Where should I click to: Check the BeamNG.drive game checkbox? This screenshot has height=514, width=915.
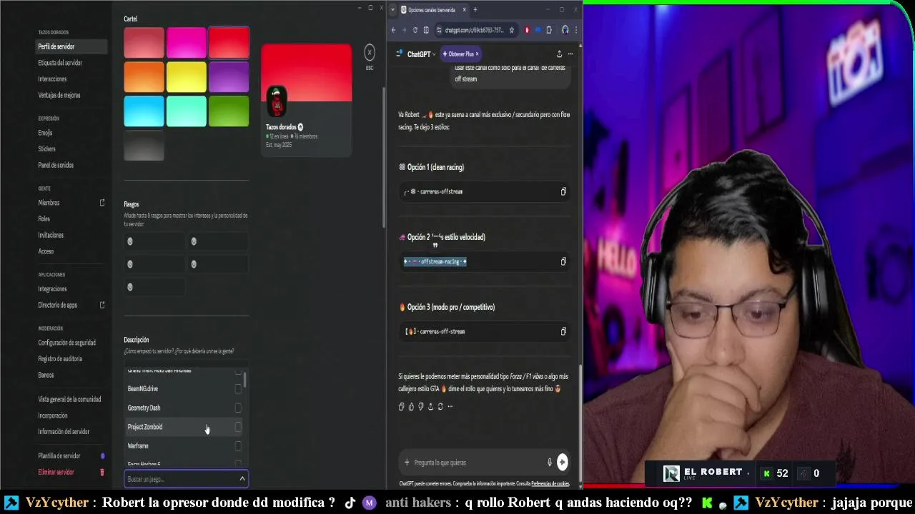(x=238, y=389)
